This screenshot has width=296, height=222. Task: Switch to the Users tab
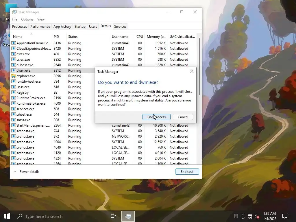coord(93,26)
